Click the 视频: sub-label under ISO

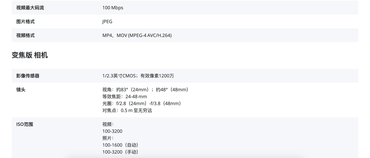click(108, 124)
